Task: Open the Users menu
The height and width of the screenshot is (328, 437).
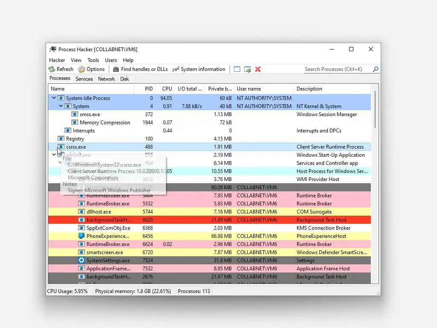Action: 111,60
